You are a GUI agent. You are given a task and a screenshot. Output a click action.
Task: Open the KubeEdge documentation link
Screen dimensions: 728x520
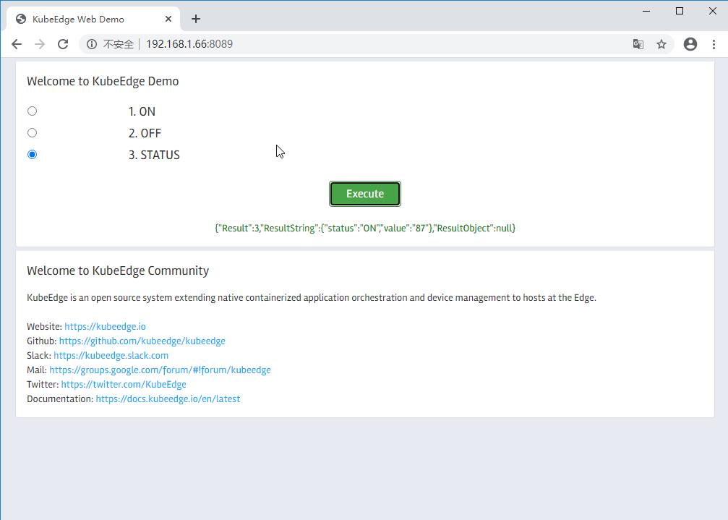(x=168, y=398)
